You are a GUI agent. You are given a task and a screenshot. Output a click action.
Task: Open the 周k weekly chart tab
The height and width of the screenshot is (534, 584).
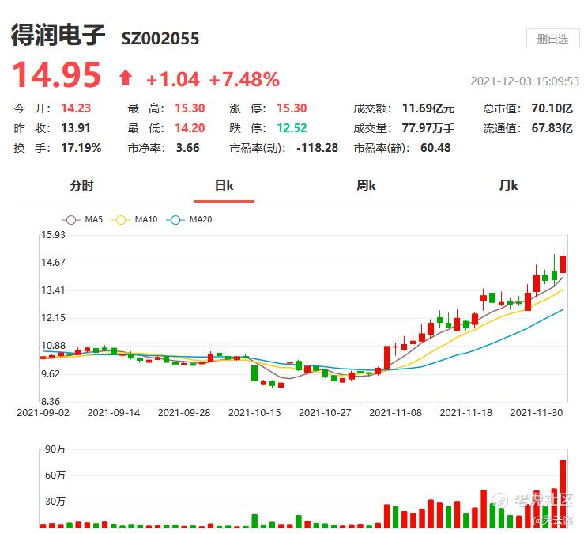pyautogui.click(x=366, y=185)
